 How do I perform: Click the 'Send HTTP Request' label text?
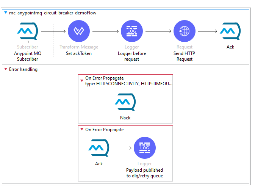coord(184,56)
